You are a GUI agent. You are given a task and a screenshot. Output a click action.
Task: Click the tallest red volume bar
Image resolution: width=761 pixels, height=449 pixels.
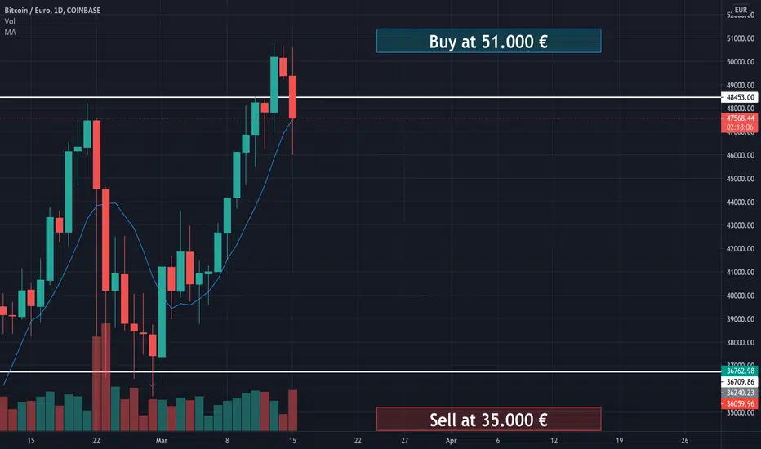pos(106,377)
